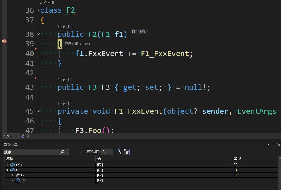281x190 pixels.
Task: Click the pin filter icon in locals toolbar
Action: point(120,152)
